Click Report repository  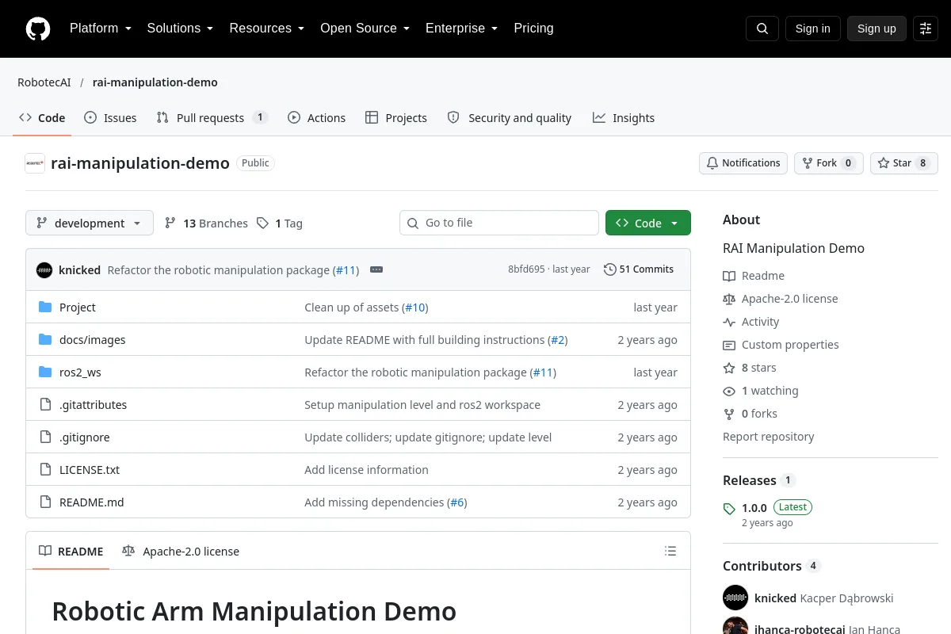[769, 437]
